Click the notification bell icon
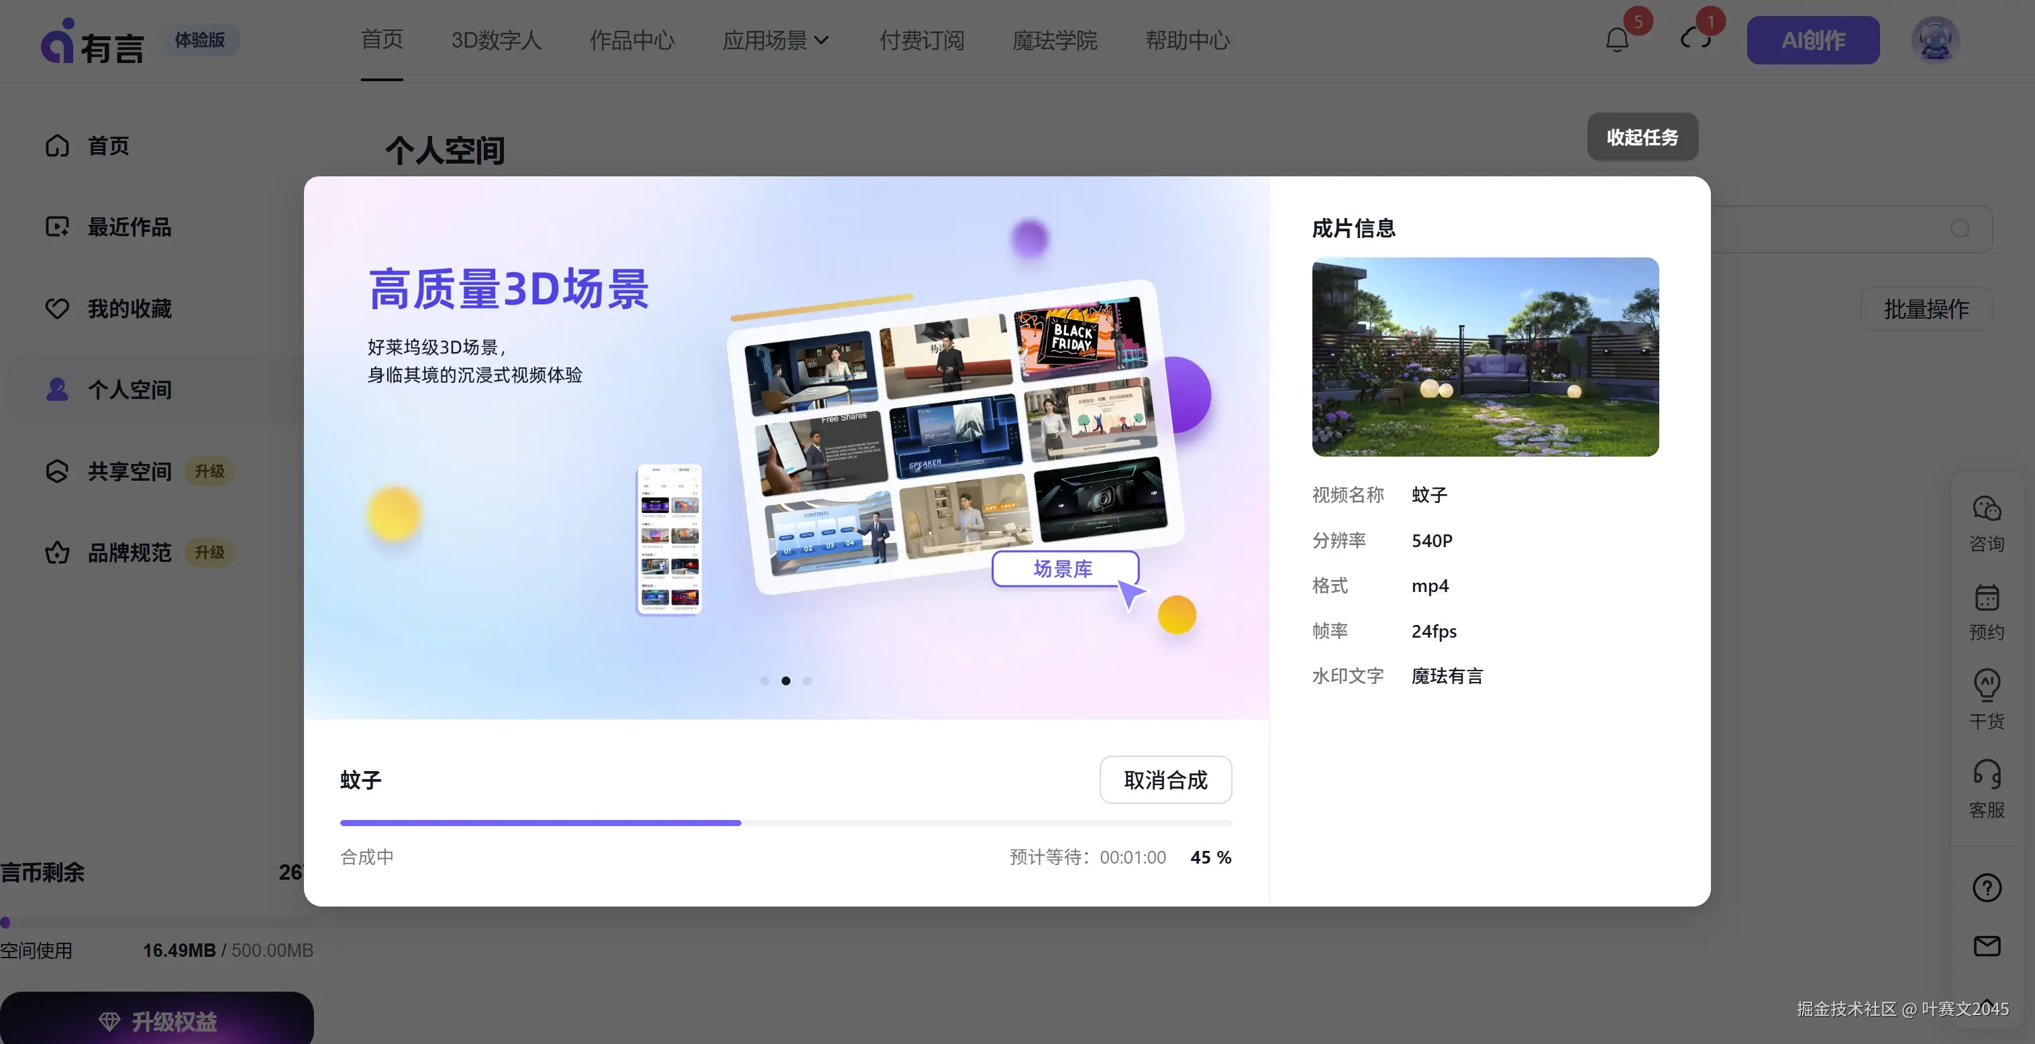The width and height of the screenshot is (2035, 1044). point(1616,40)
